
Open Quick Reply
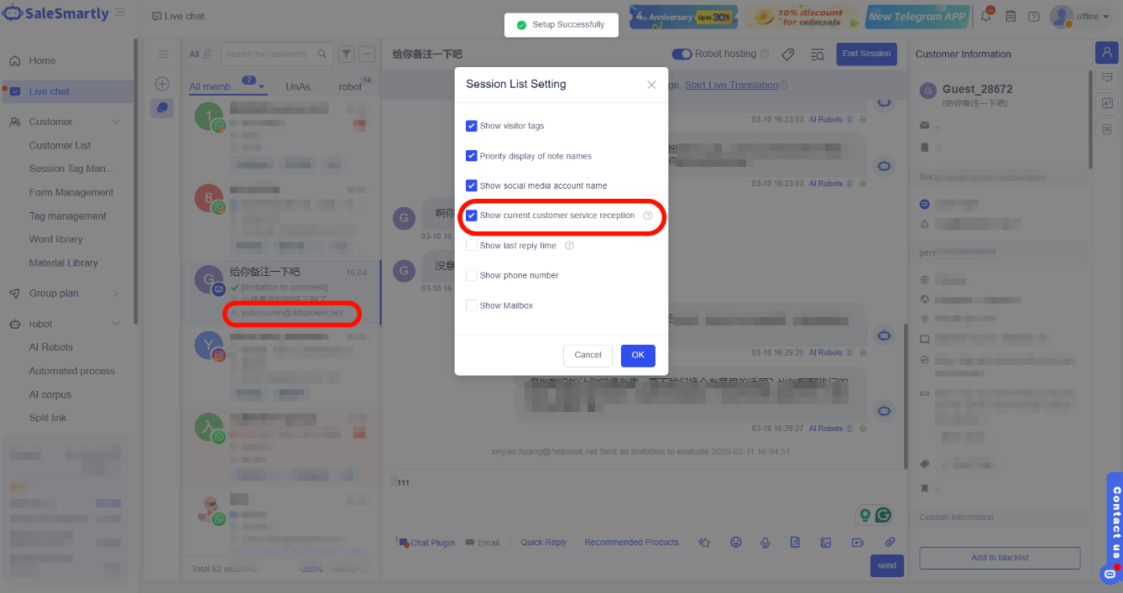(544, 543)
